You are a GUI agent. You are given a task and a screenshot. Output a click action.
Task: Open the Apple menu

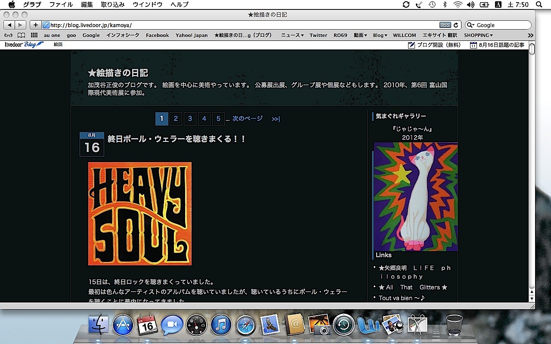[12, 4]
